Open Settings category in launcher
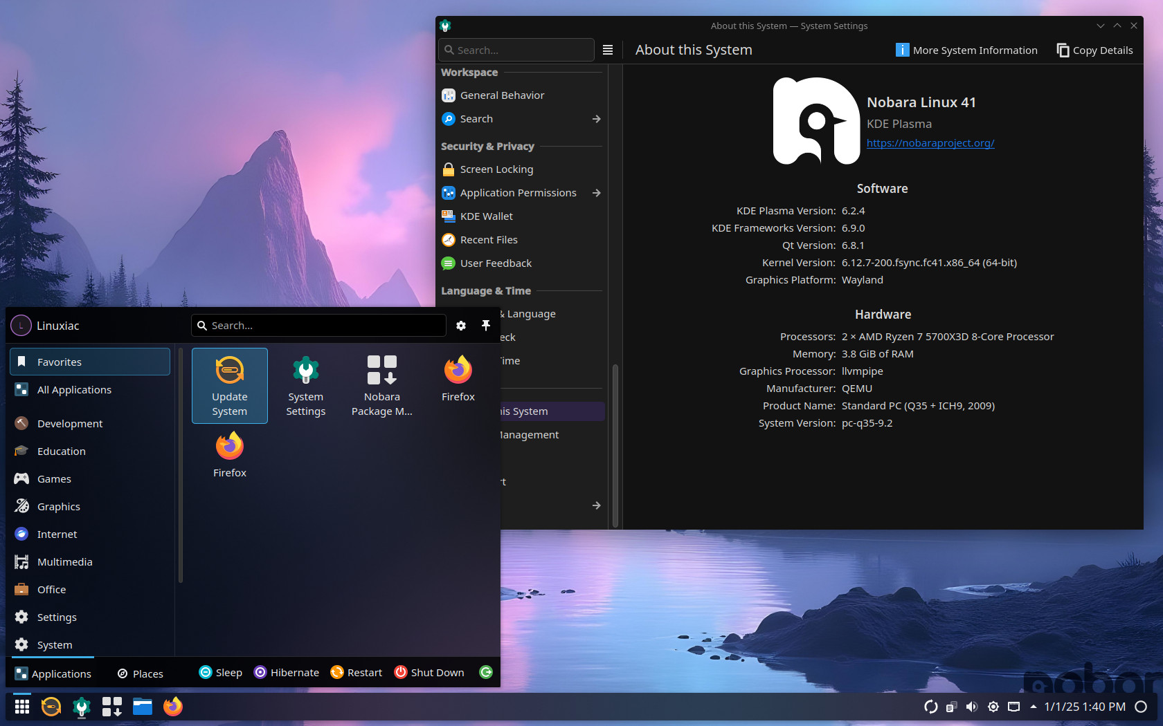Image resolution: width=1163 pixels, height=726 pixels. tap(90, 617)
